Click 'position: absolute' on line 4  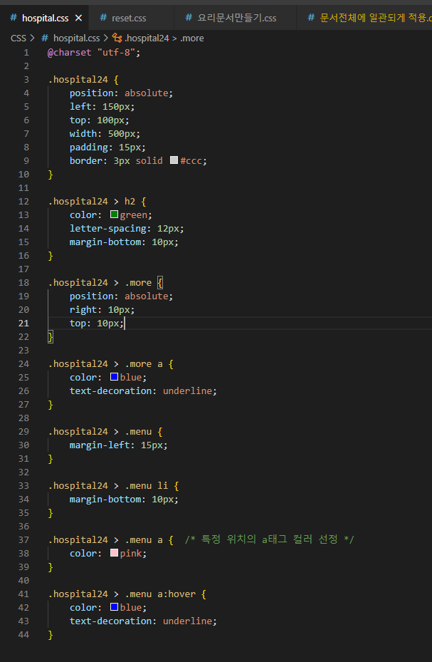[119, 93]
